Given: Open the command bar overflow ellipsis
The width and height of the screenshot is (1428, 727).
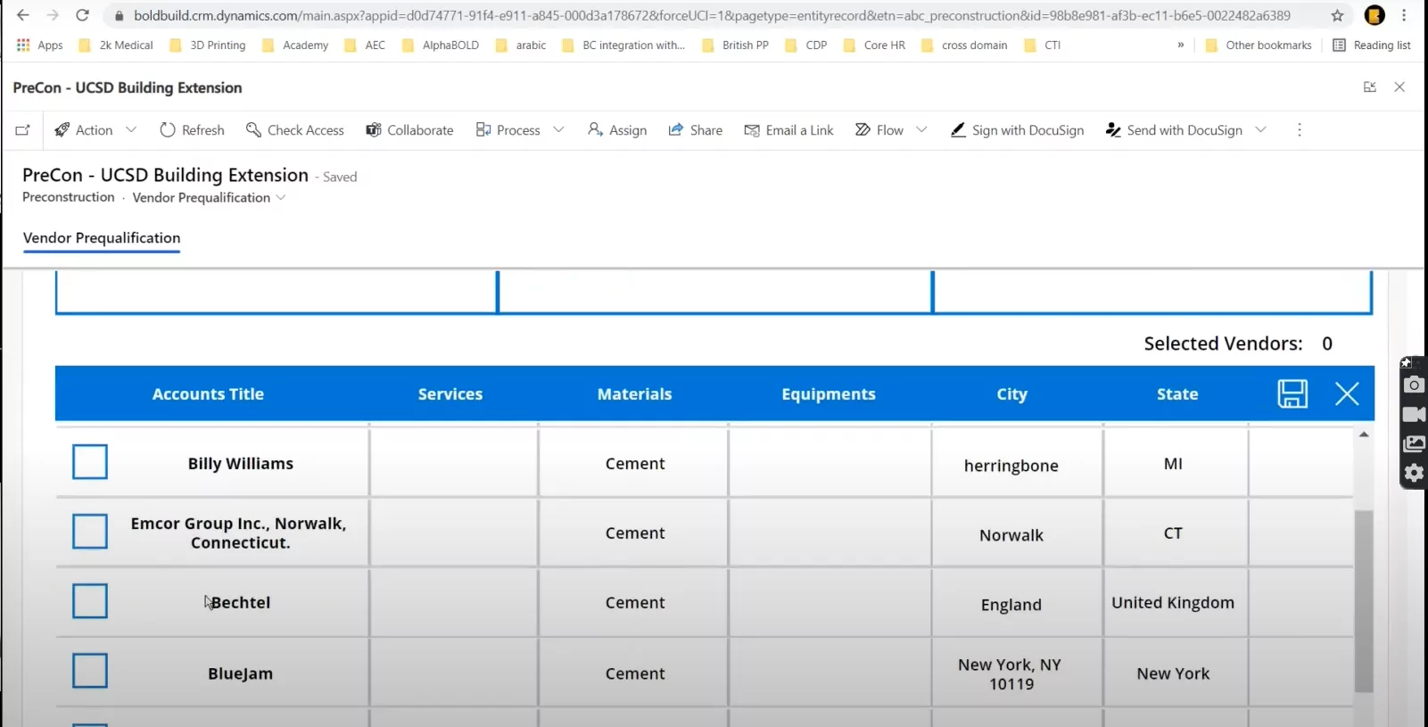Looking at the screenshot, I should tap(1300, 130).
